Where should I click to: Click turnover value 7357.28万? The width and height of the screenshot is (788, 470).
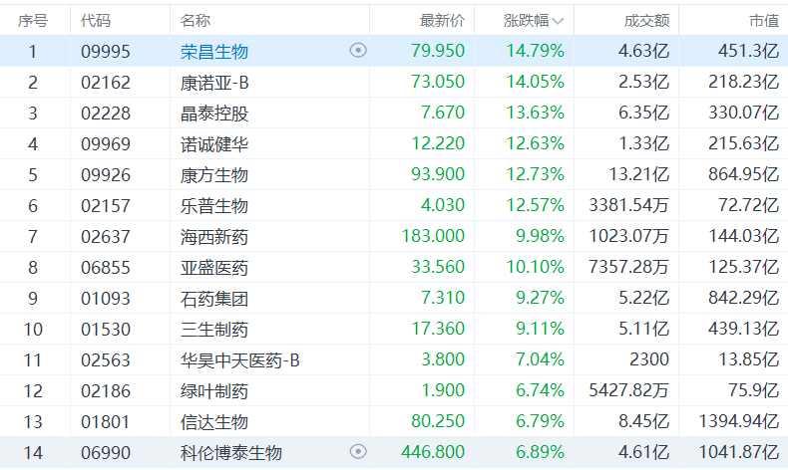point(629,267)
